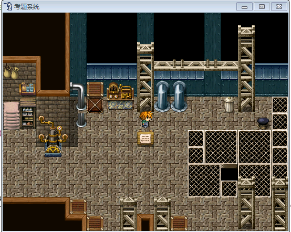Click the stacked pink towels
This screenshot has height=232, width=291.
(x=12, y=115)
